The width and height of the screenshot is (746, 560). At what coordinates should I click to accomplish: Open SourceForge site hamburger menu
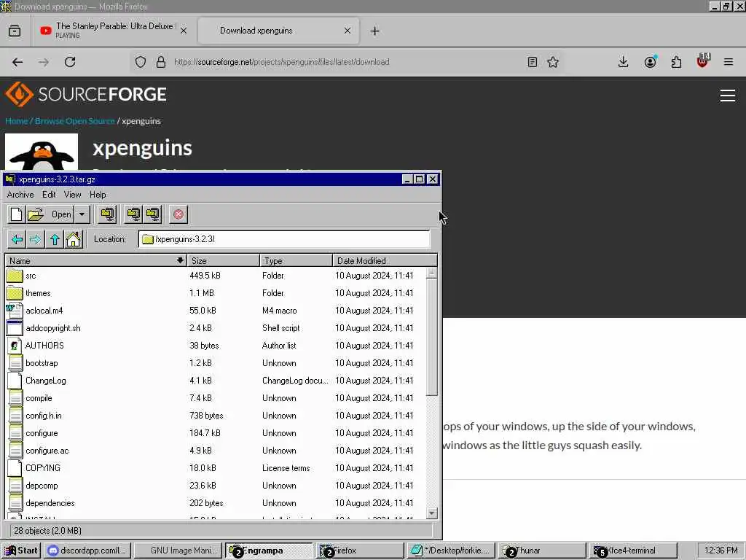pyautogui.click(x=728, y=96)
